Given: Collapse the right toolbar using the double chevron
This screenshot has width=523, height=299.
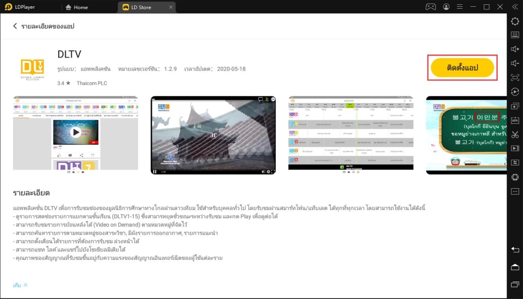Looking at the screenshot, I should pos(515,7).
